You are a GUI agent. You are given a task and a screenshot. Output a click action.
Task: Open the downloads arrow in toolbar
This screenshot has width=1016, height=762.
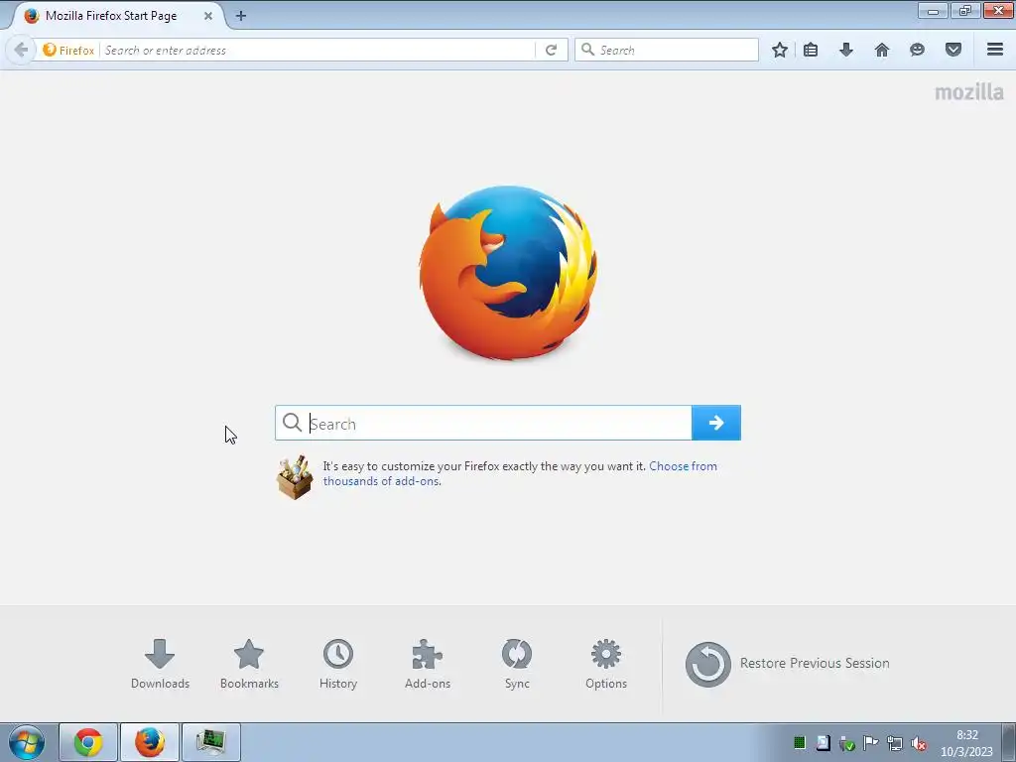pos(846,50)
